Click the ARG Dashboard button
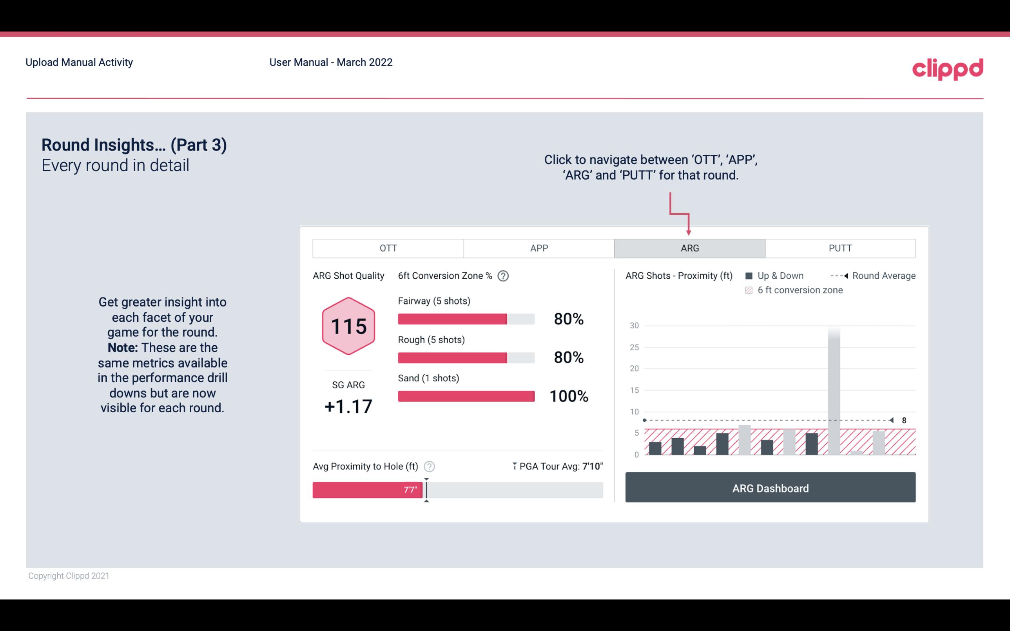Image resolution: width=1010 pixels, height=631 pixels. [771, 488]
